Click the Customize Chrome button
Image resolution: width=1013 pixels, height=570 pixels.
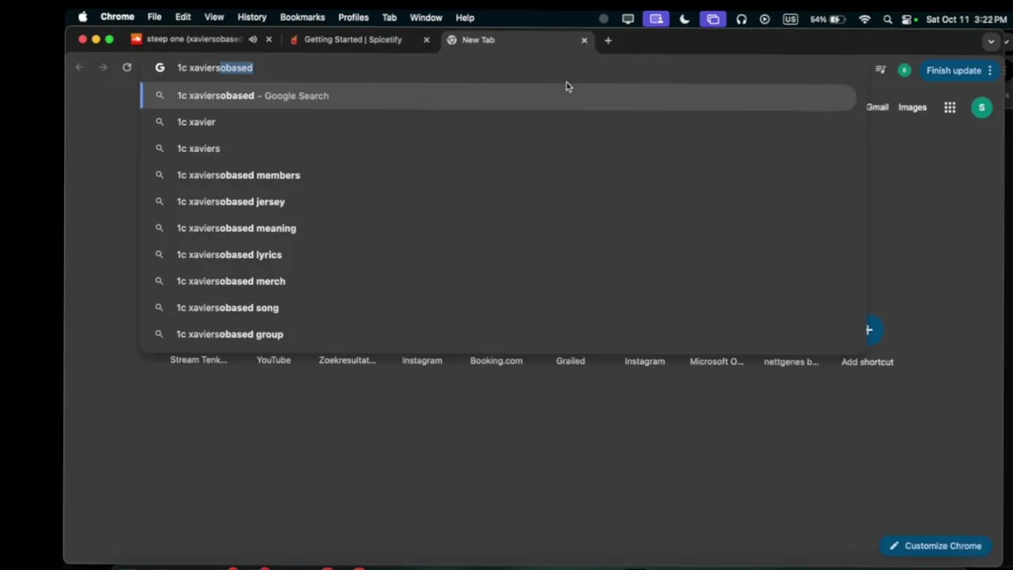tap(935, 545)
